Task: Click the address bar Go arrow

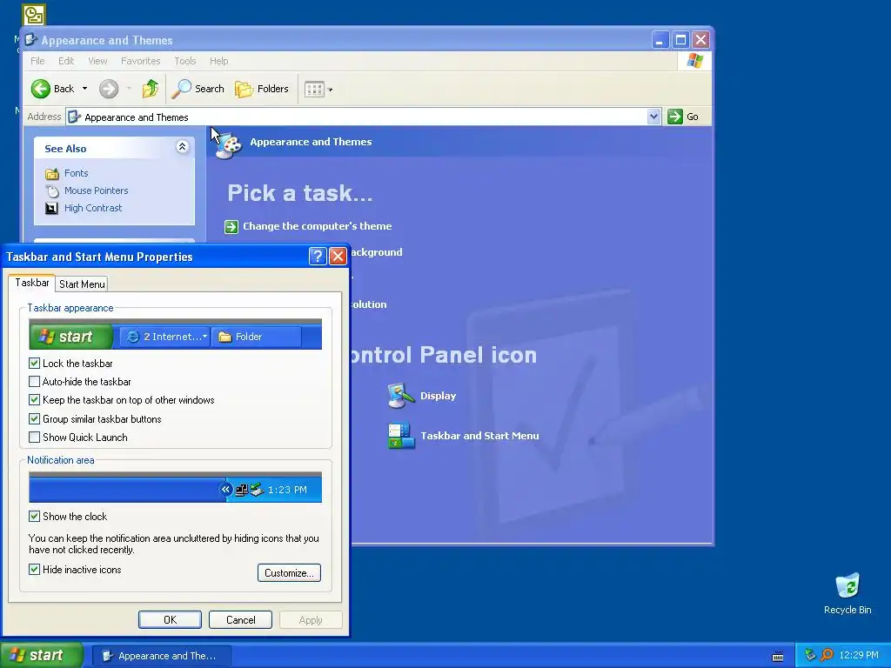Action: click(674, 117)
